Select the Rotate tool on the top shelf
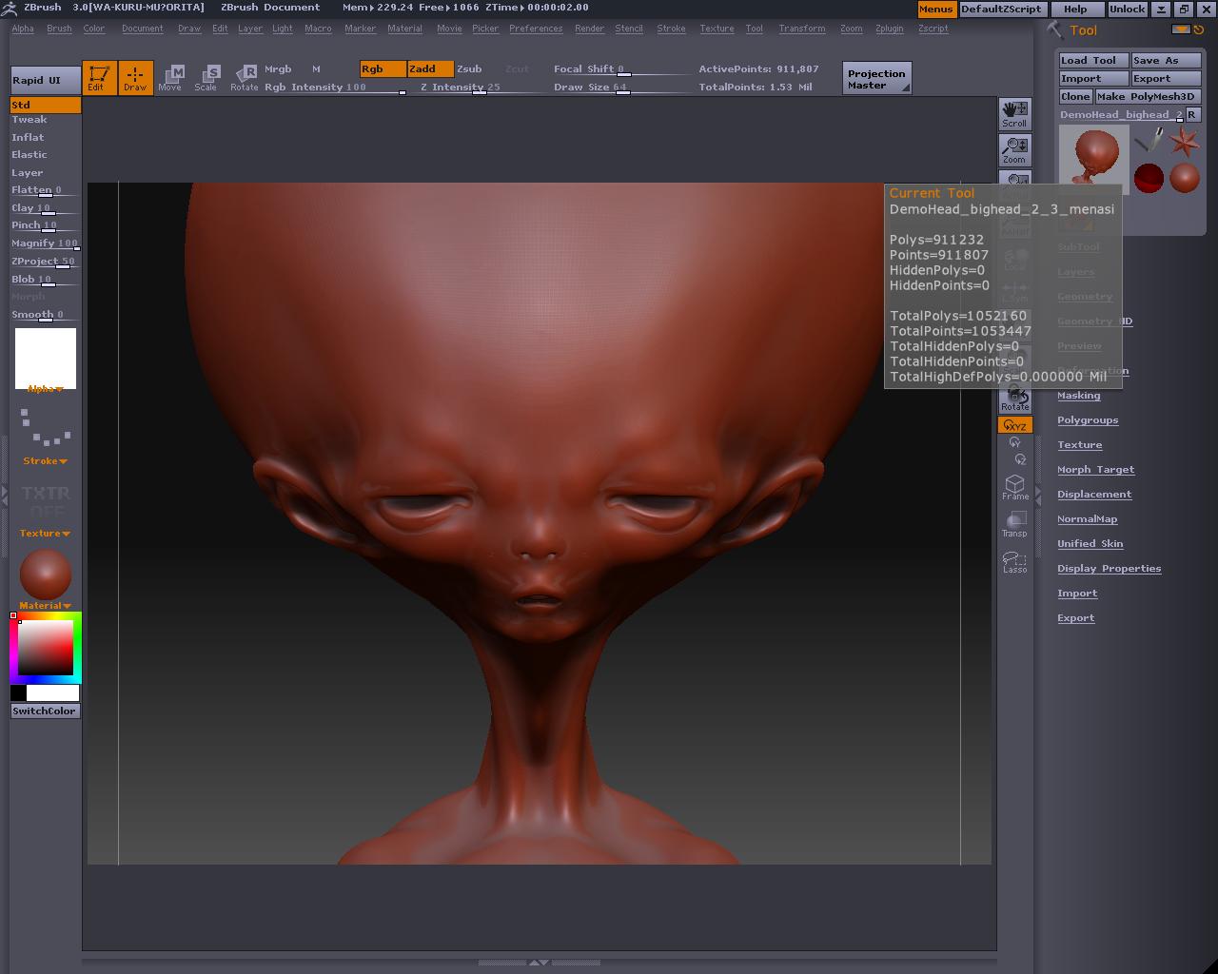1218x974 pixels. pos(244,78)
